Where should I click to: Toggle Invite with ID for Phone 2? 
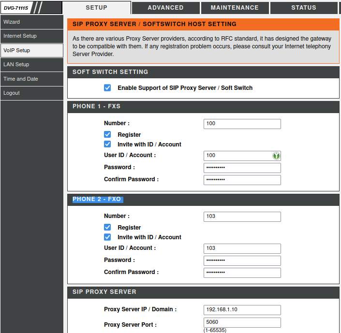click(x=107, y=237)
